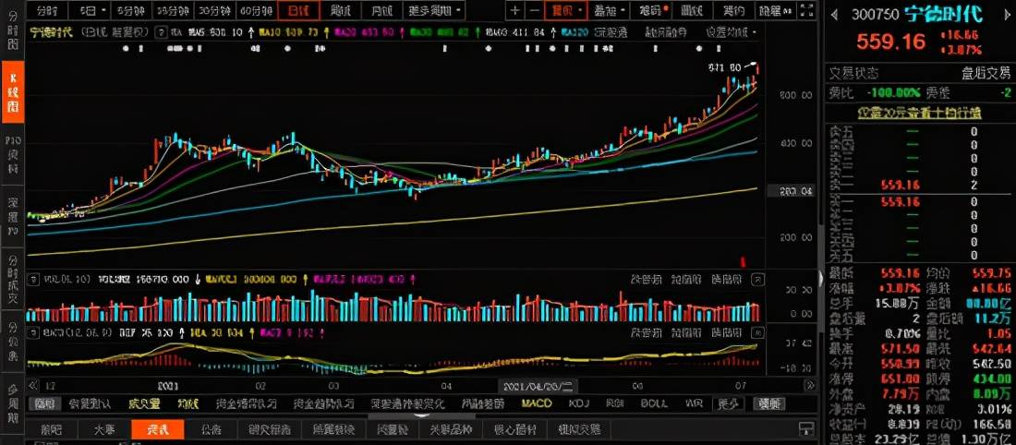The width and height of the screenshot is (1016, 445).
Task: Click the panel layout icon at bottom right
Action: pos(806,428)
